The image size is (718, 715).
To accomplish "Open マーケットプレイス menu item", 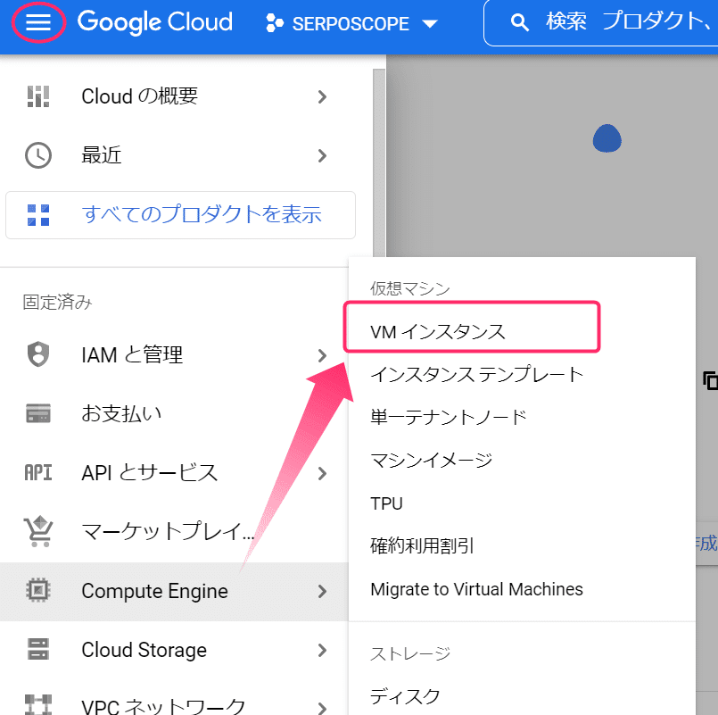I will [174, 532].
